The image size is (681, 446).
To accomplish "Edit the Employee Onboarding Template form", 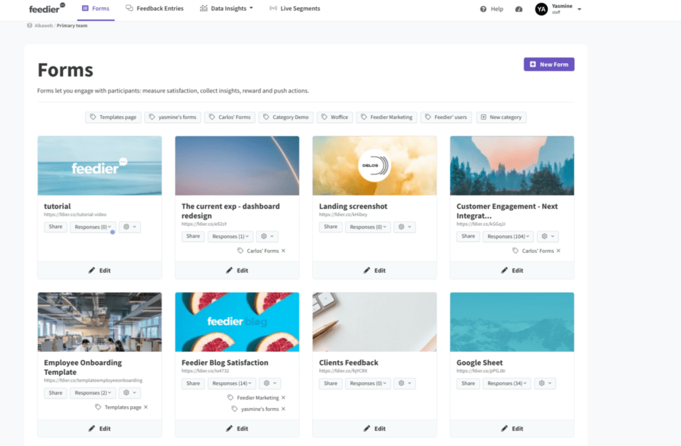I will (x=100, y=428).
